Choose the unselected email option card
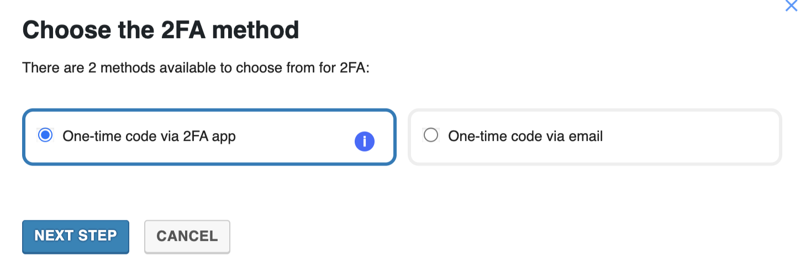 pos(595,136)
